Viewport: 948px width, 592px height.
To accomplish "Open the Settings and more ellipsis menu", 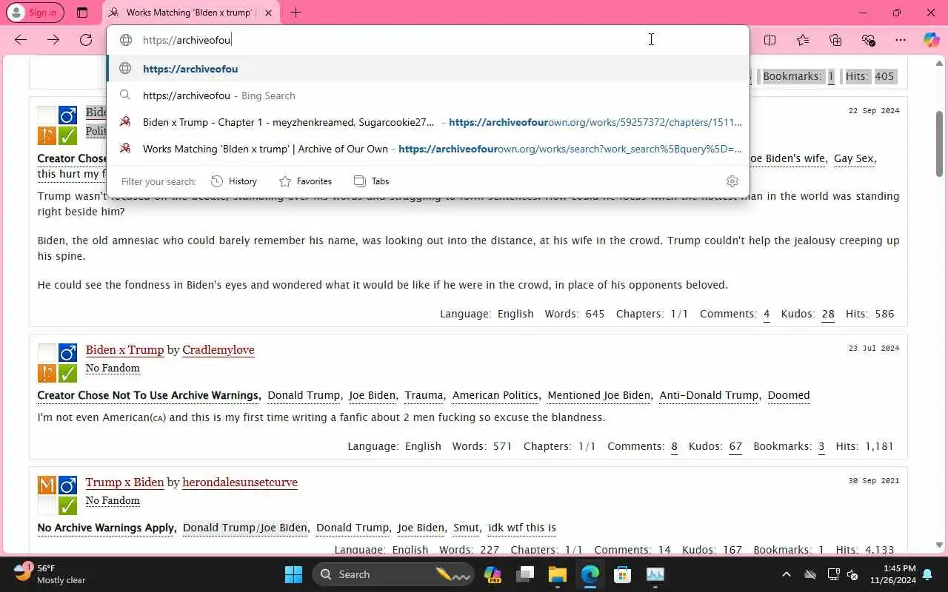I will pos(901,40).
